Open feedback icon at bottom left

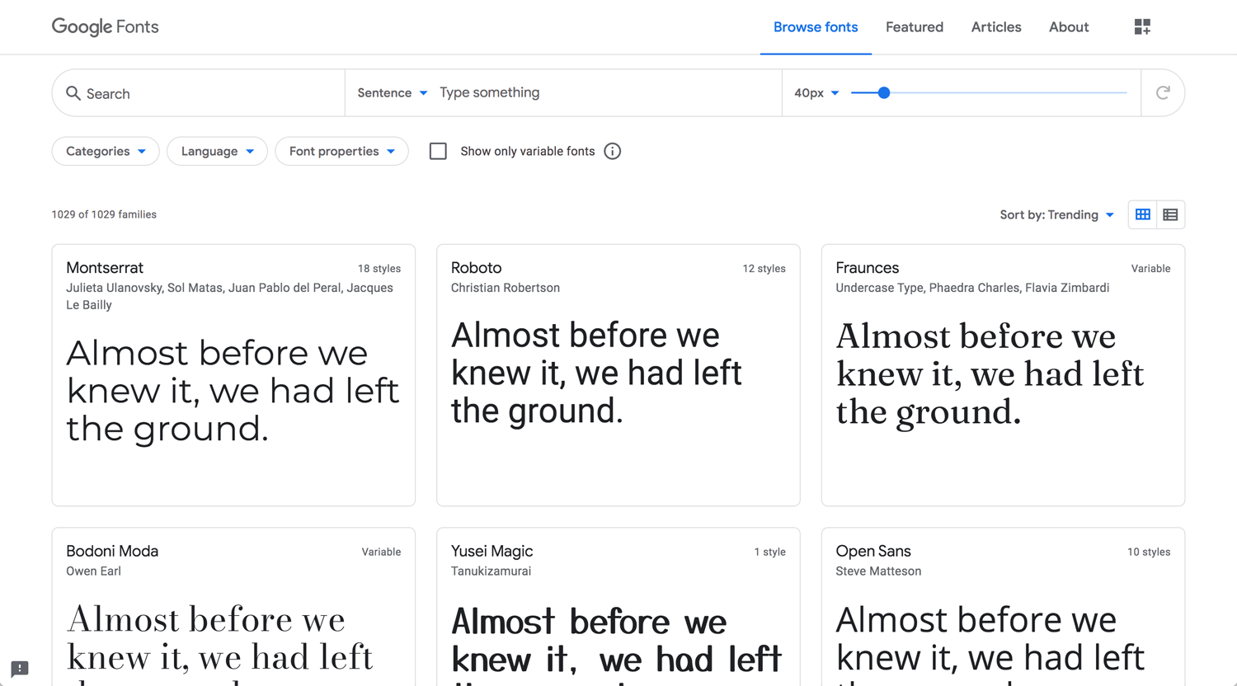point(20,668)
